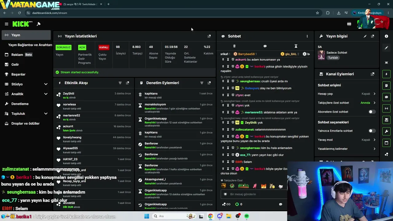Delete ackurrt's chat message with the trash icon
Image resolution: width=393 pixels, height=221 pixels.
223,60
